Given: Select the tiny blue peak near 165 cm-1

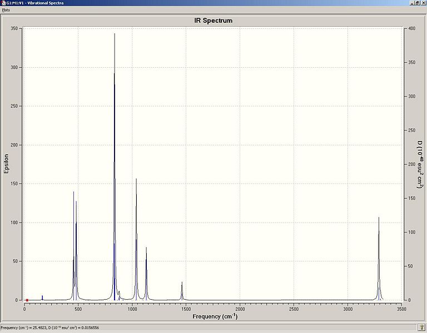Looking at the screenshot, I should [42, 297].
